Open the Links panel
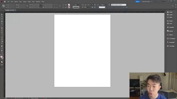Image resolution: width=177 pixels, height=99 pixels. coord(170,17)
